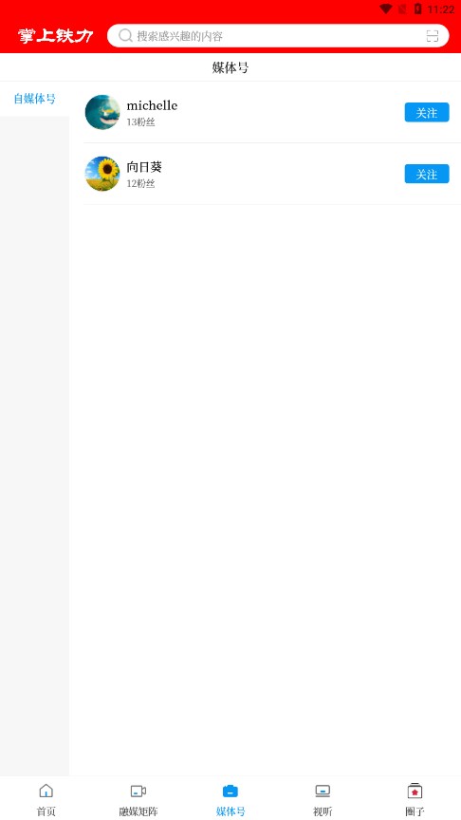The width and height of the screenshot is (461, 820).
Task: Open michelle's wave avatar
Action: coord(102,112)
